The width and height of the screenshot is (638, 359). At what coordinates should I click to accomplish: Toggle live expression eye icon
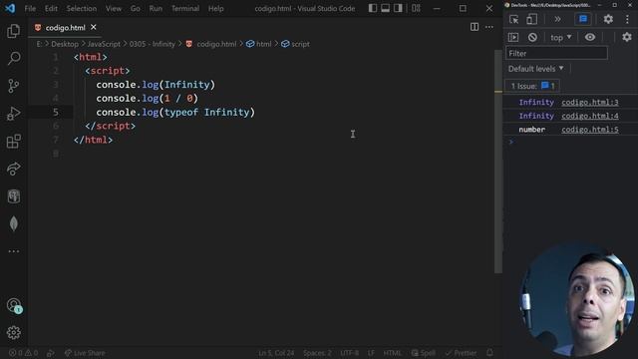point(590,38)
